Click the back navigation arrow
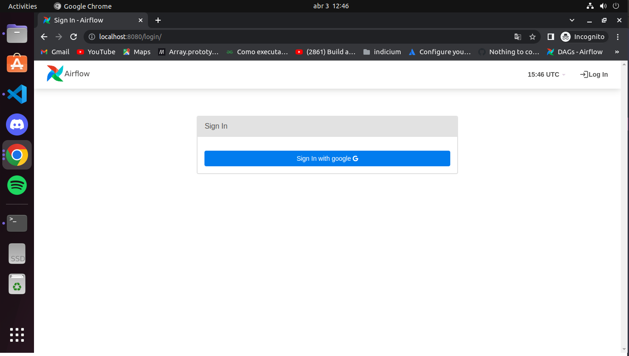The height and width of the screenshot is (356, 629). coord(44,37)
